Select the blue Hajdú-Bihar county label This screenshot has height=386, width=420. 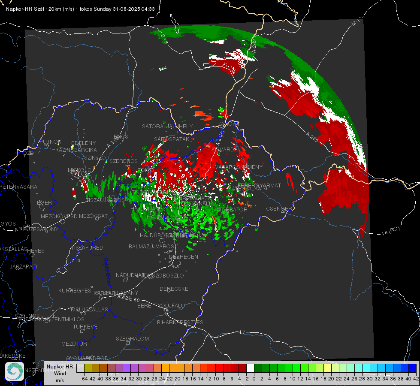pyautogui.click(x=107, y=271)
